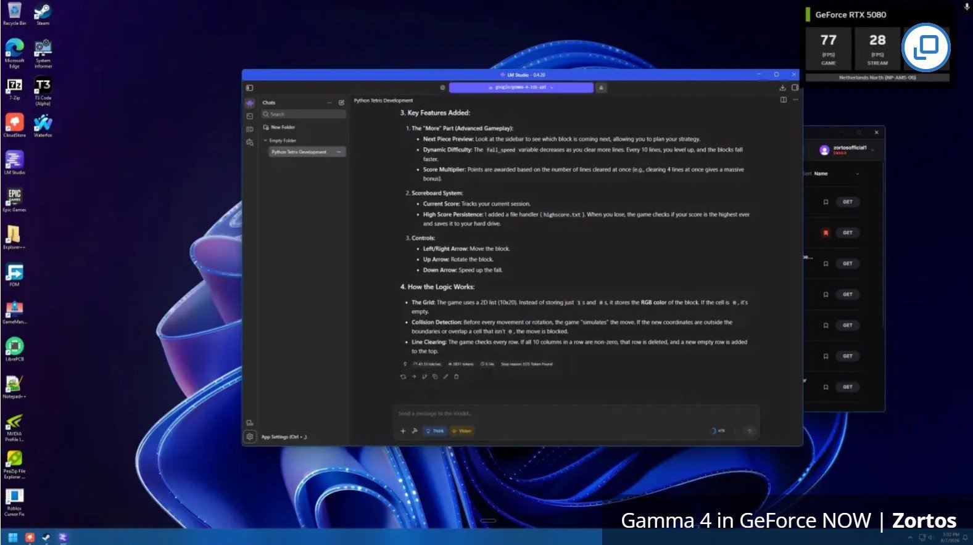
Task: Open the Chat view in the sidebar rail
Action: point(250,103)
